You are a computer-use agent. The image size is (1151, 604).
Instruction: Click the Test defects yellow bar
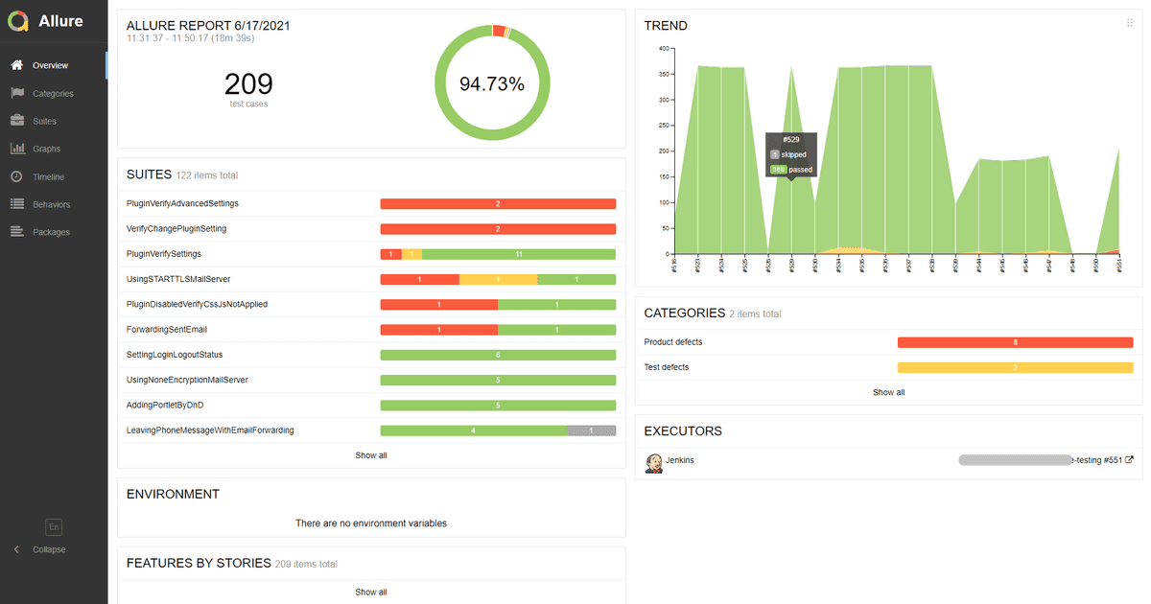coord(1015,367)
